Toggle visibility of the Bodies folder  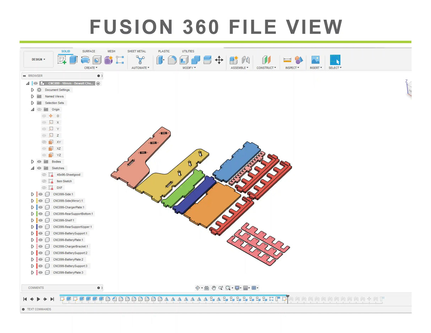39,162
